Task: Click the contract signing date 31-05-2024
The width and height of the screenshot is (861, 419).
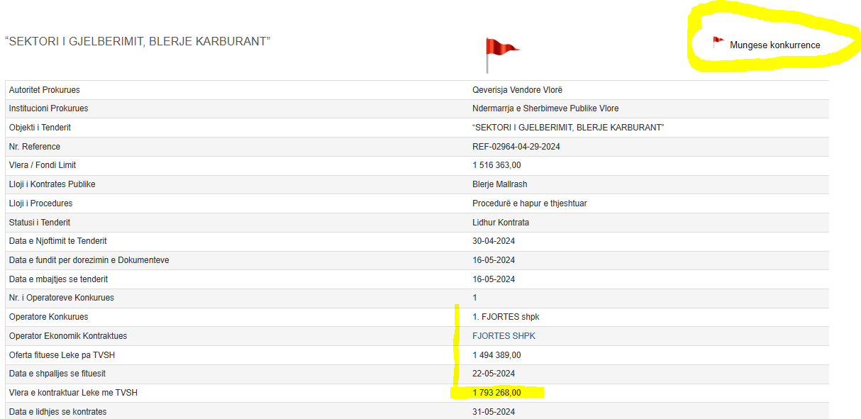Action: (x=494, y=412)
